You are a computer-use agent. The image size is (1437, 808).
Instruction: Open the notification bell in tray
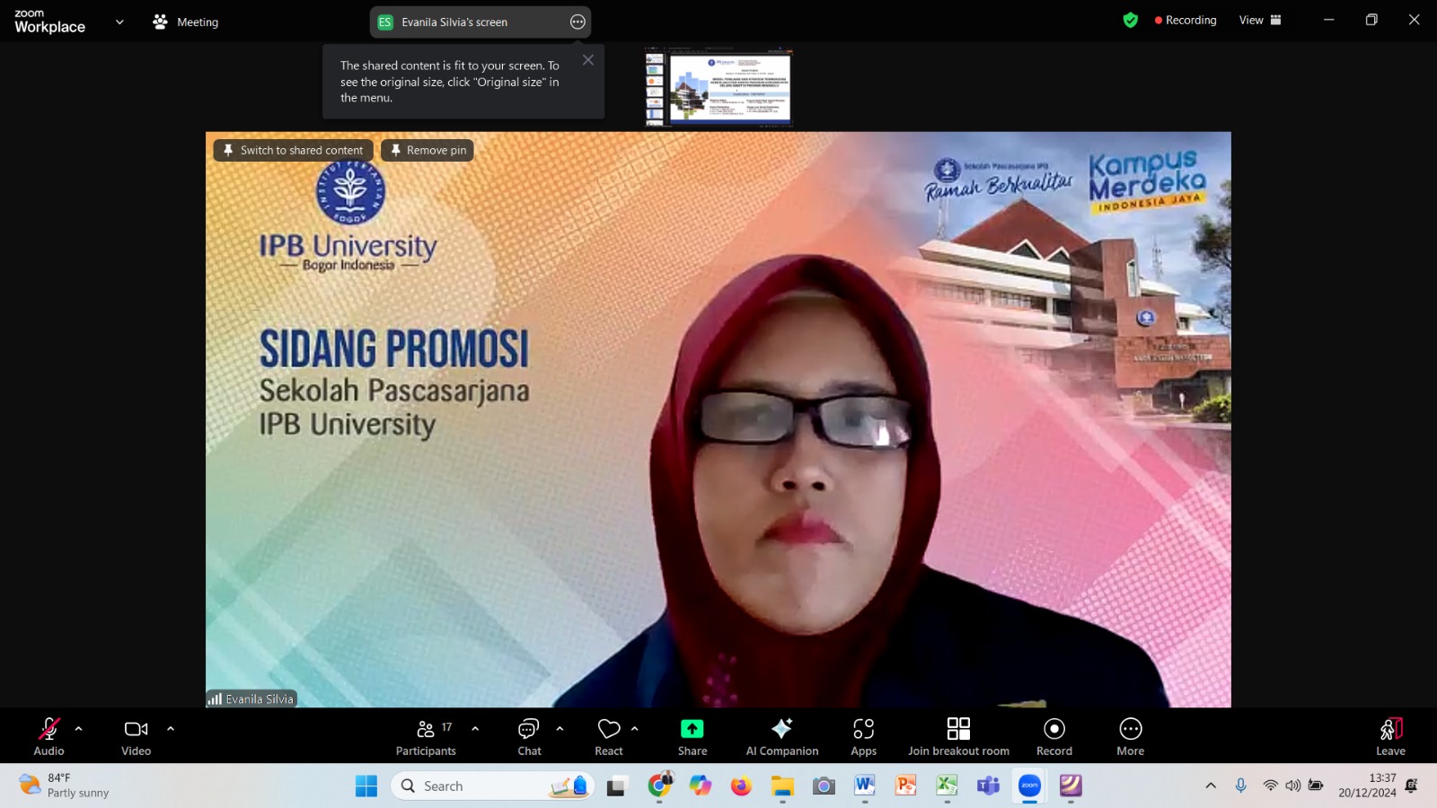1412,786
